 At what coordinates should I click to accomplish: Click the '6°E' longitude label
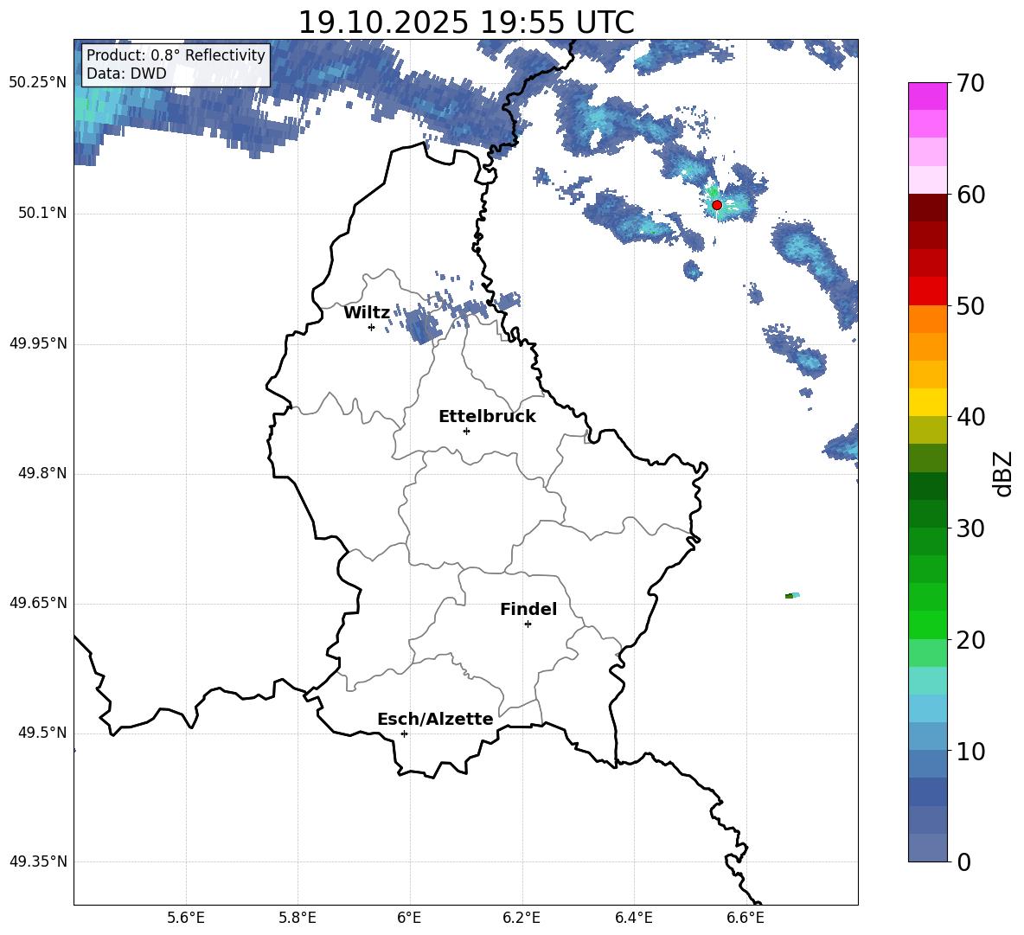tap(409, 918)
